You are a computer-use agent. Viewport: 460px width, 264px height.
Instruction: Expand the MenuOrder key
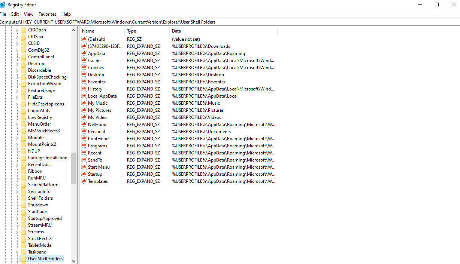(x=17, y=124)
